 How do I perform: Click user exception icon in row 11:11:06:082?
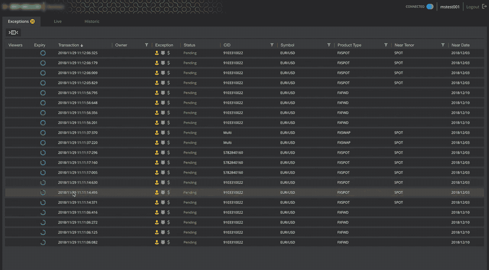click(x=157, y=242)
